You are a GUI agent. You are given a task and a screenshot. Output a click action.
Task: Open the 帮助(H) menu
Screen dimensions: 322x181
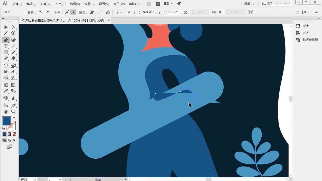(x=134, y=4)
